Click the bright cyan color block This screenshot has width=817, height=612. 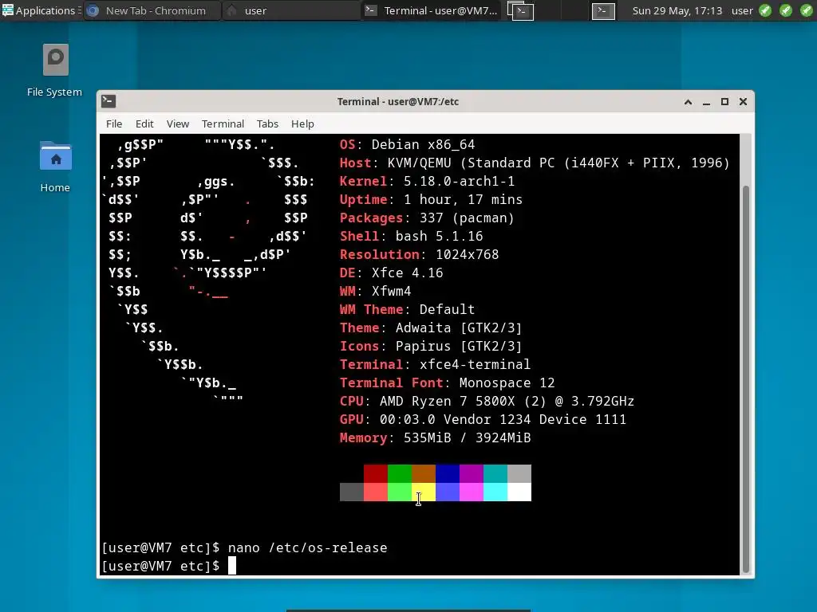[x=495, y=492]
